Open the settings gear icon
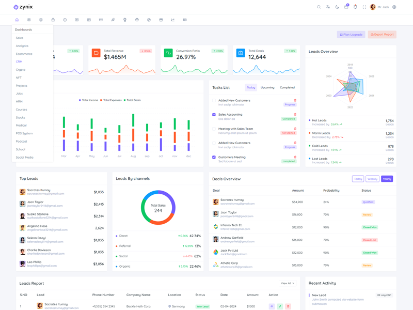The image size is (413, 310). tap(394, 7)
